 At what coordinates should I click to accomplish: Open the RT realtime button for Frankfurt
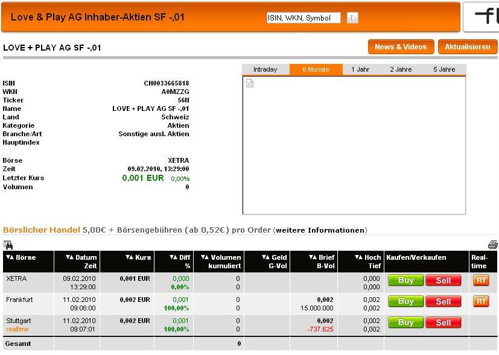481,301
